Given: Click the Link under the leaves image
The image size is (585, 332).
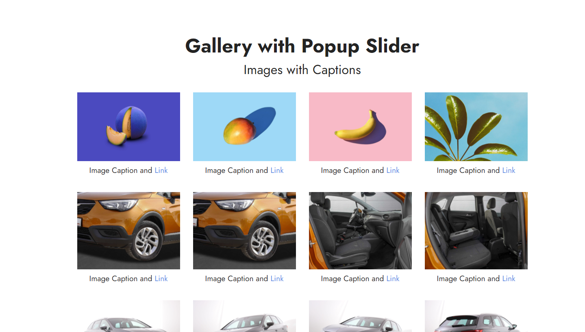Looking at the screenshot, I should click(x=509, y=170).
